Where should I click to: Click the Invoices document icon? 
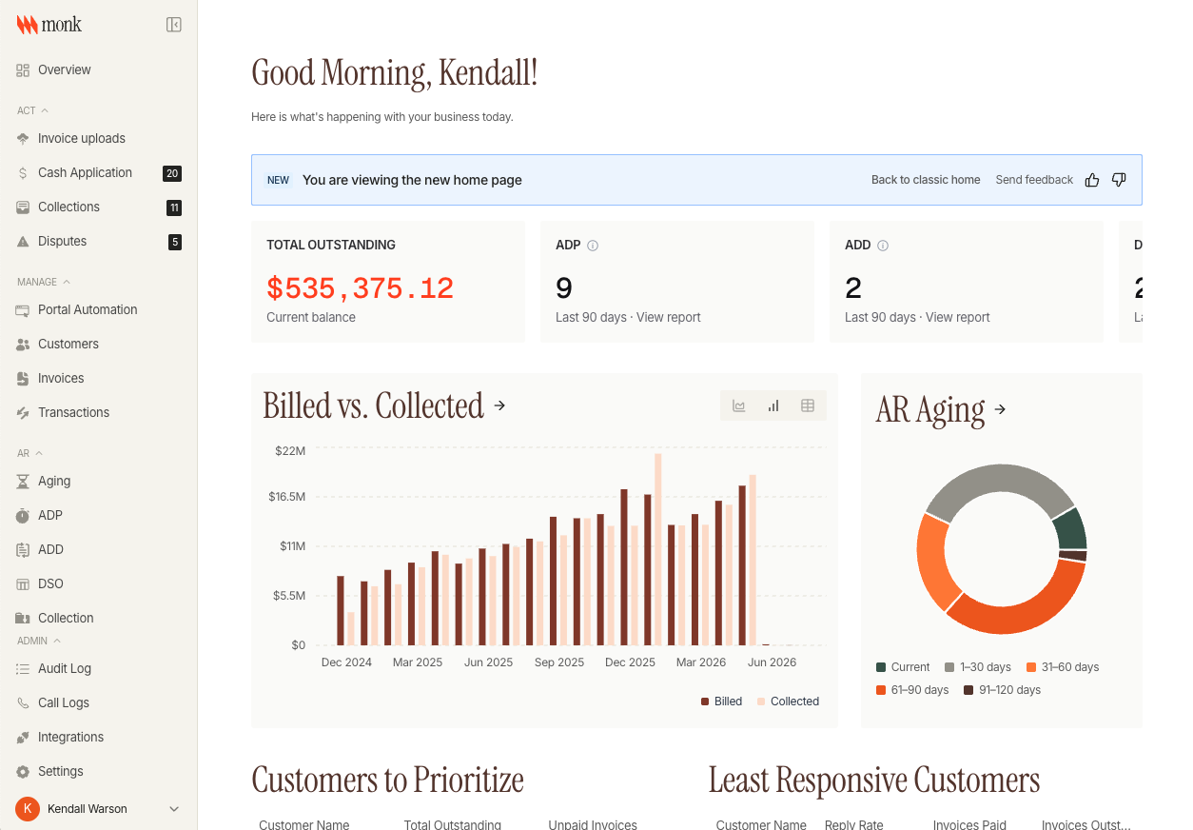click(x=23, y=379)
